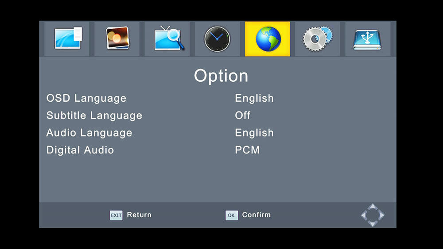Click the left arrow of navigation pad
This screenshot has width=443, height=249.
tap(364, 215)
